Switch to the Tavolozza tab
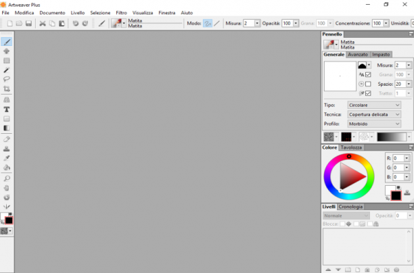Screen dimensions: 414x273 click(351, 147)
